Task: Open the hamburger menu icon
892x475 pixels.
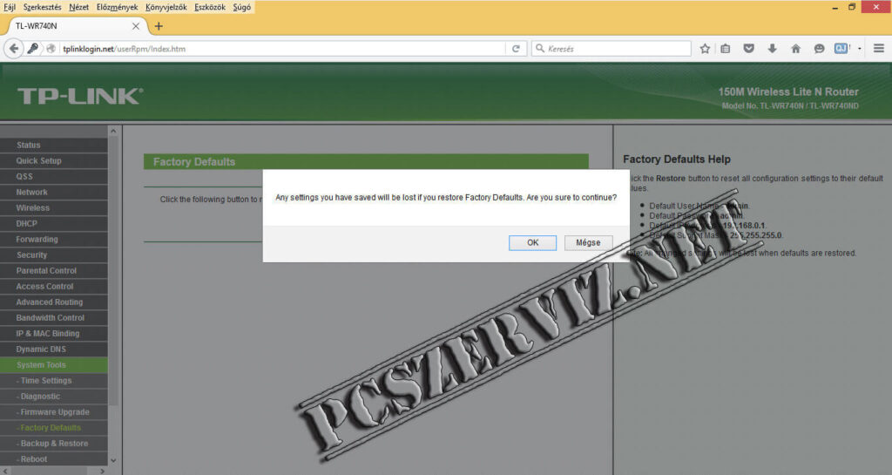Action: 879,49
